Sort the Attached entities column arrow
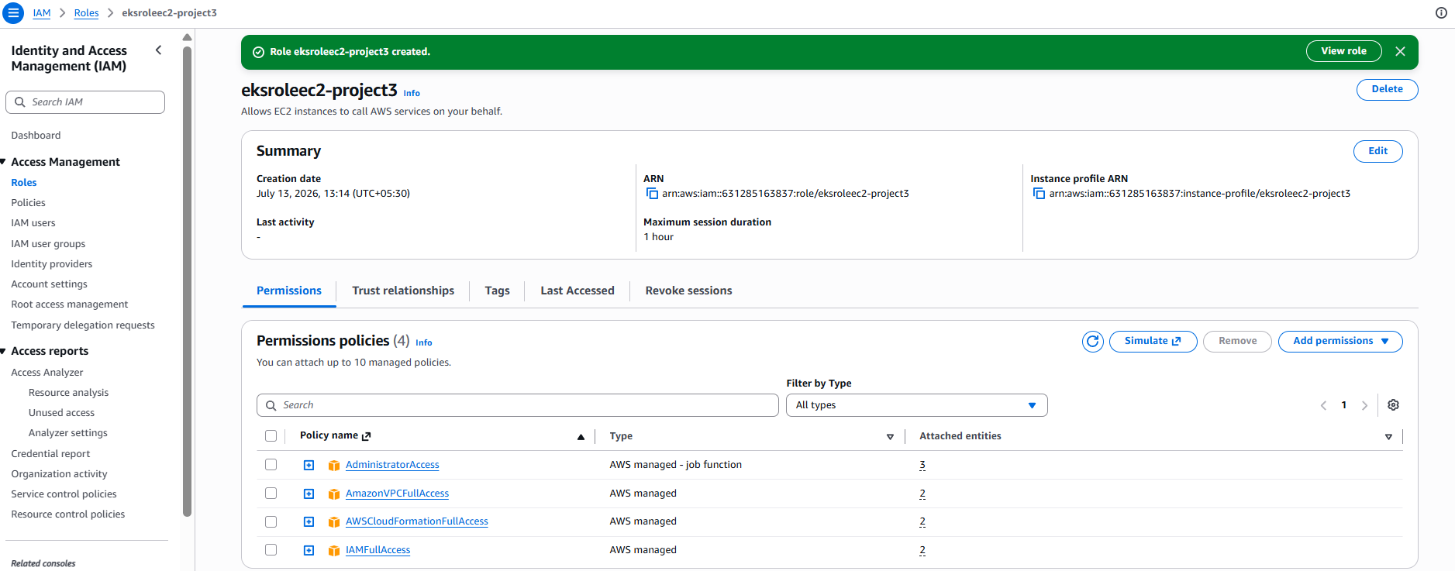 pyautogui.click(x=1388, y=437)
